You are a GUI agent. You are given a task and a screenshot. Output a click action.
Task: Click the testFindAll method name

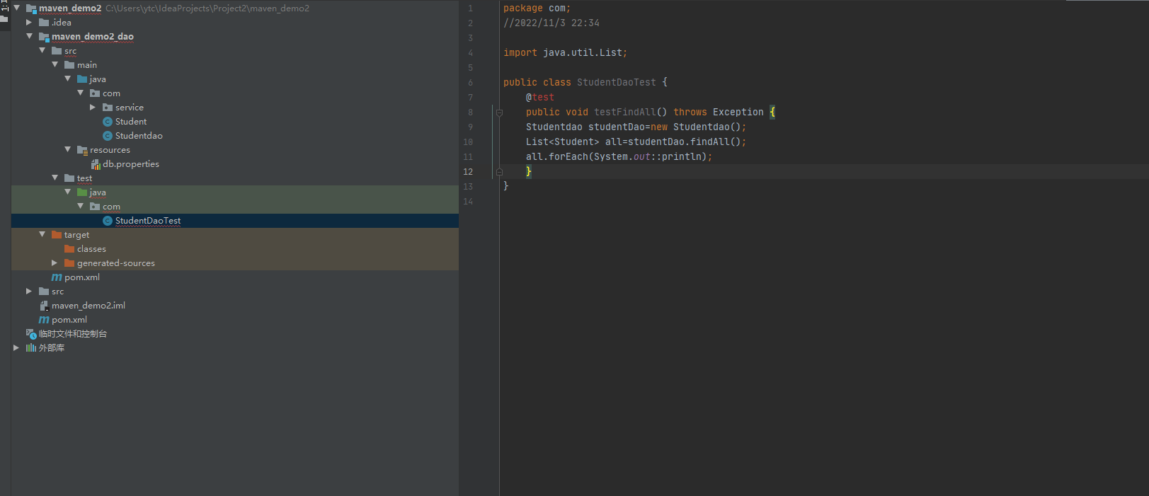[x=625, y=113]
